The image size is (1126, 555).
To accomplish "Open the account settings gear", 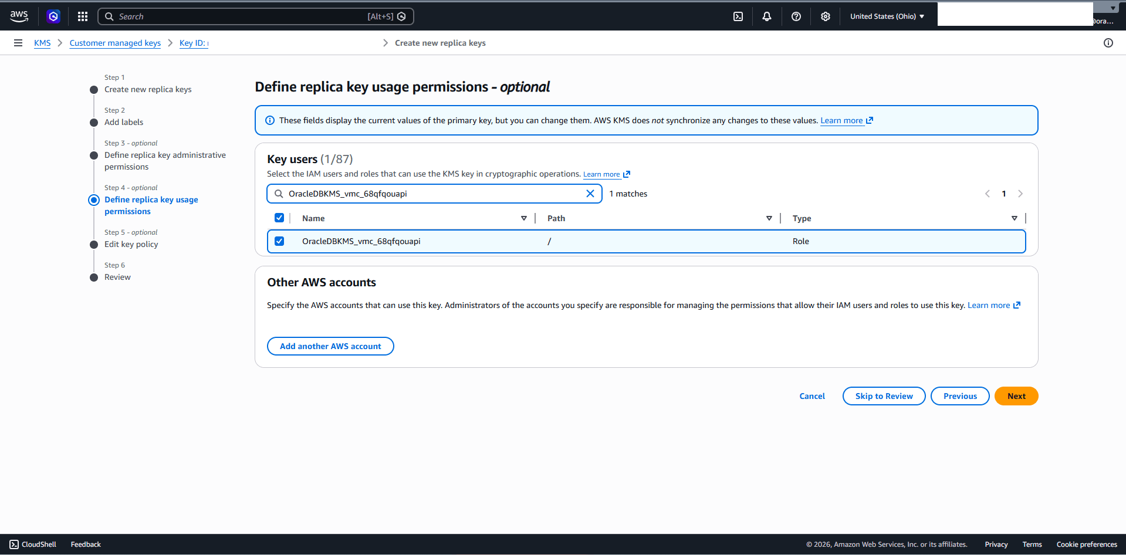I will [825, 16].
